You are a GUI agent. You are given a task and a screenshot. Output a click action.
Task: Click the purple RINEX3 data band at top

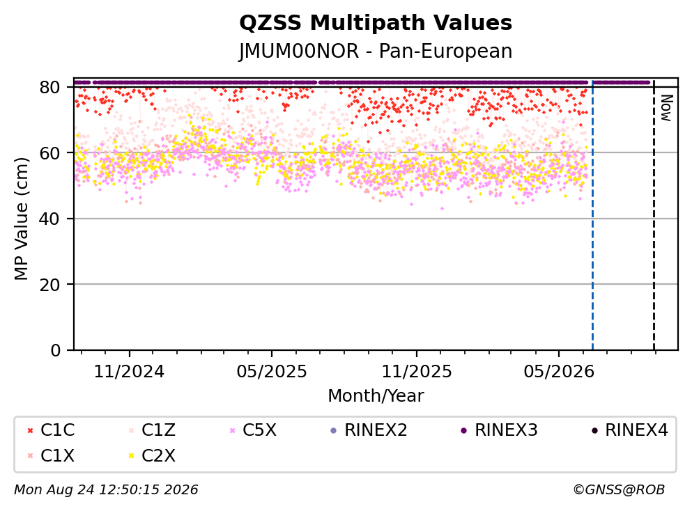point(362,82)
